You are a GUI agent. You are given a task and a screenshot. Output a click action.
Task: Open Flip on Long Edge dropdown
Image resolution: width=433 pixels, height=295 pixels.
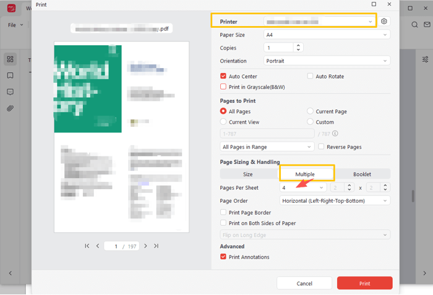tap(305, 235)
